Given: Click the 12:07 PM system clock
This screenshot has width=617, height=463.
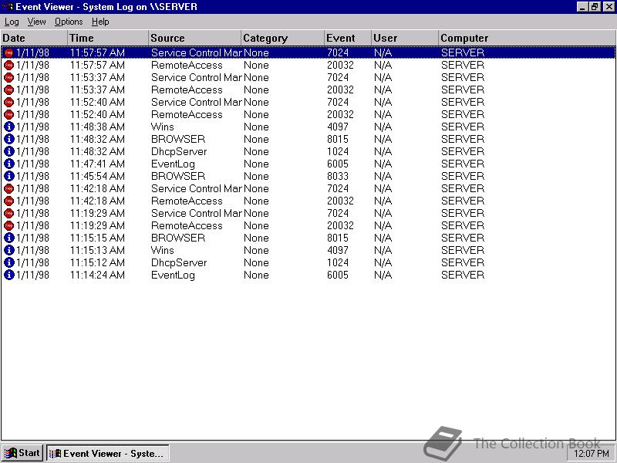Looking at the screenshot, I should tap(591, 454).
